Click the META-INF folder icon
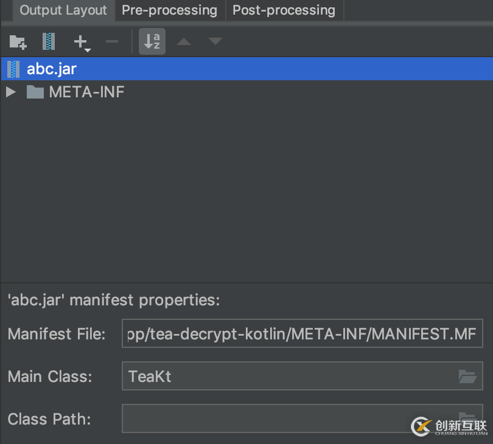The image size is (493, 444). click(35, 92)
